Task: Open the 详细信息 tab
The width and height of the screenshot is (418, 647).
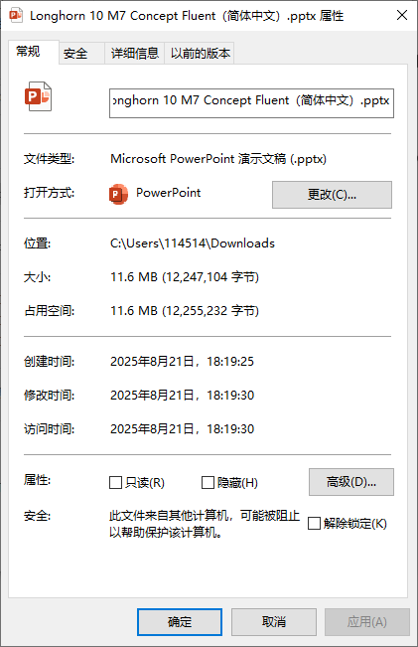Action: pyautogui.click(x=135, y=54)
